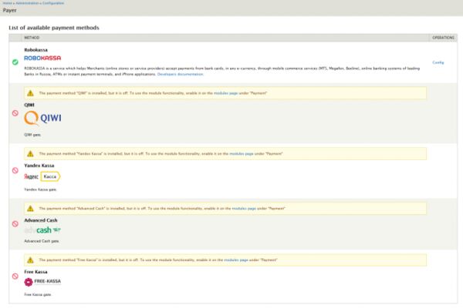Click the bold Advanced Cash method name
Image resolution: width=463 pixels, height=308 pixels.
41,220
